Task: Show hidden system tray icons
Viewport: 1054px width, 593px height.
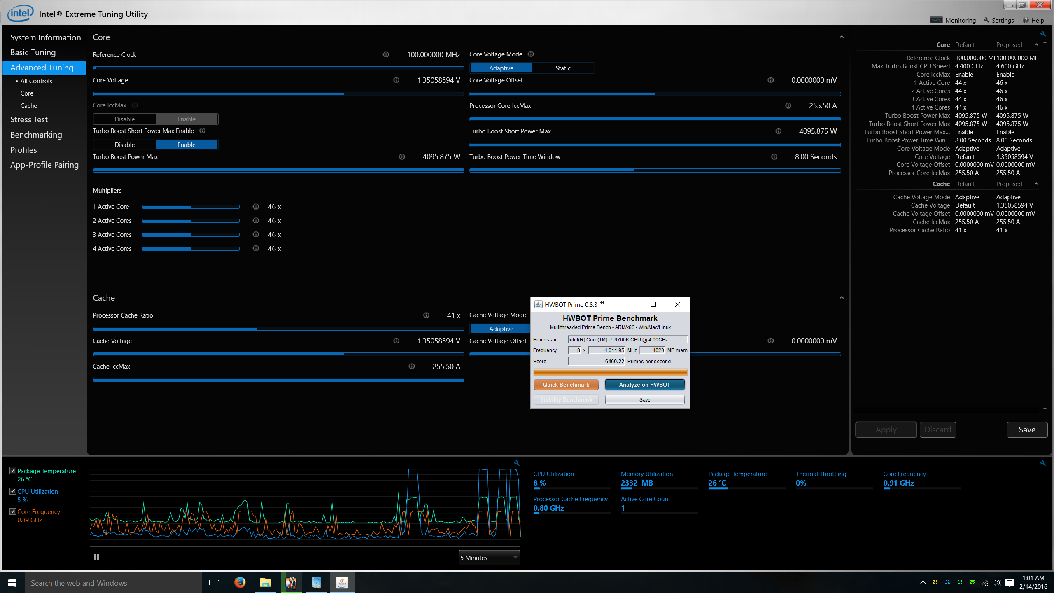Action: [923, 582]
